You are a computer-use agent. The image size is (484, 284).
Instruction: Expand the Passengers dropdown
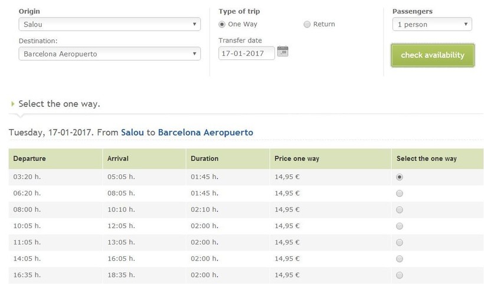pos(432,25)
